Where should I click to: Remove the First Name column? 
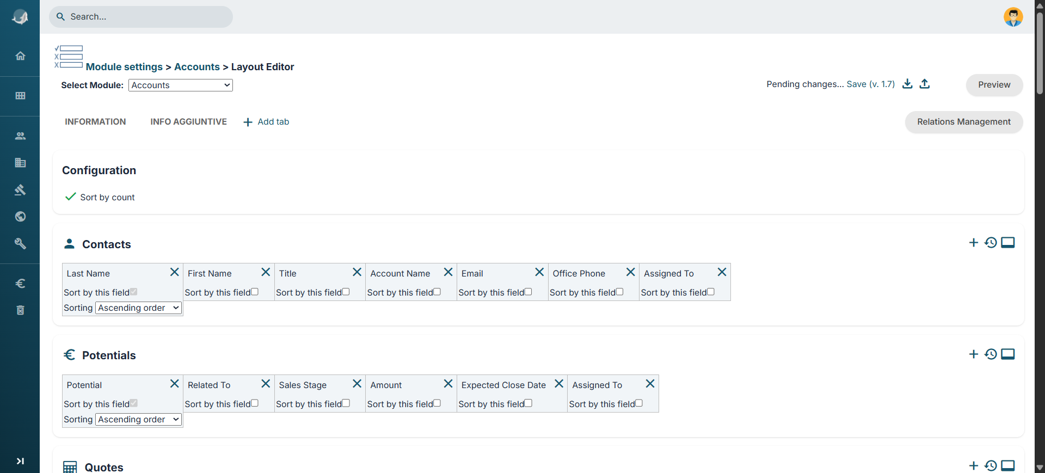click(266, 272)
